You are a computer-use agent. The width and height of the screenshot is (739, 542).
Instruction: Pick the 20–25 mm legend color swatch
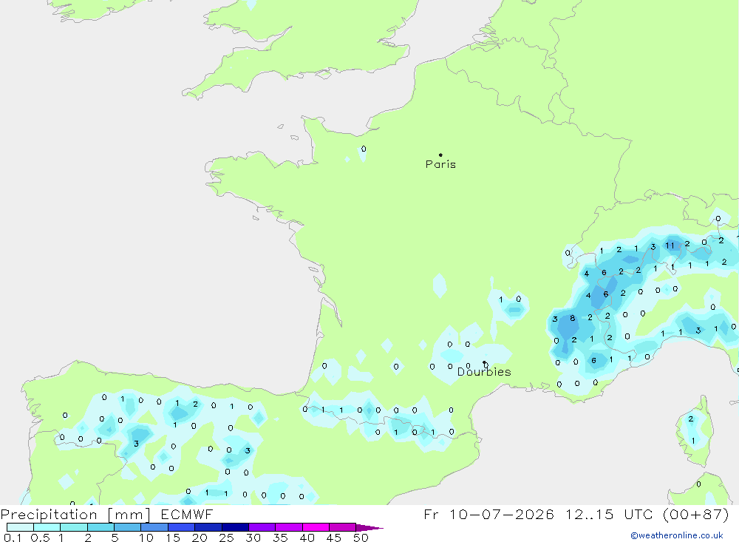point(208,527)
